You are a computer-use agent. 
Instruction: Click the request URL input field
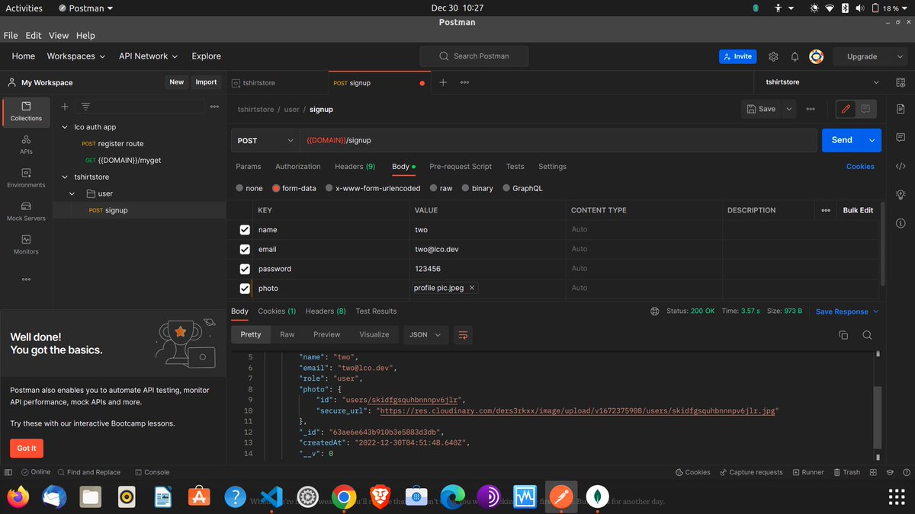pos(557,140)
